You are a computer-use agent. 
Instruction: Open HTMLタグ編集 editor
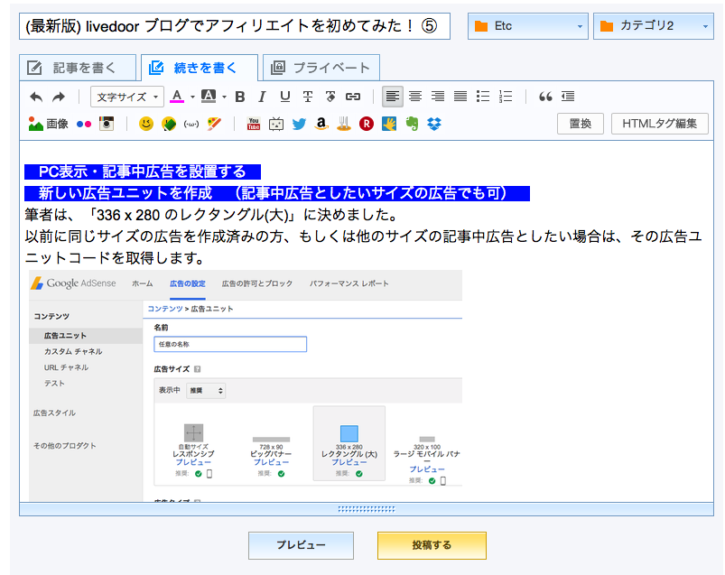pos(659,124)
